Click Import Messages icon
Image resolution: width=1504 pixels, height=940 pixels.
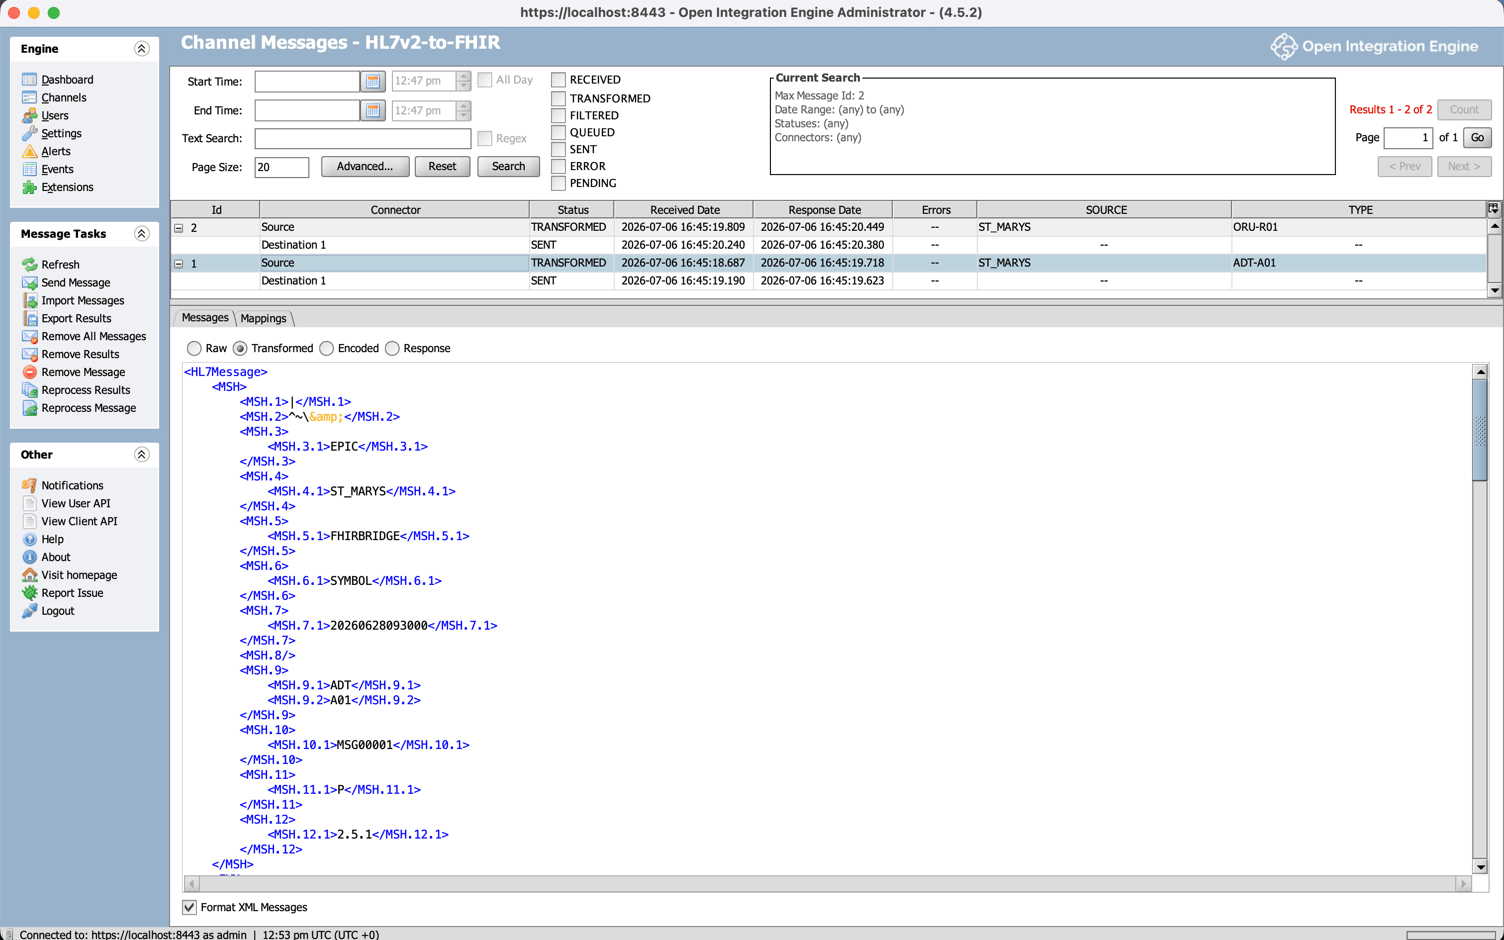[x=29, y=300]
